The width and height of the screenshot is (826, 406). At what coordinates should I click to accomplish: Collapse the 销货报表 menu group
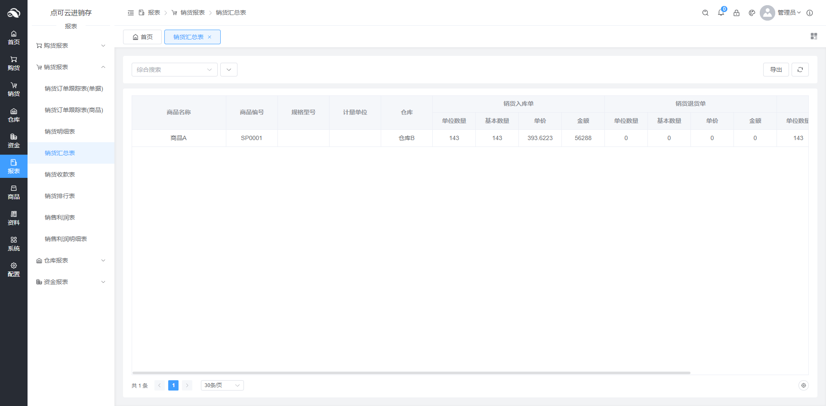(71, 67)
